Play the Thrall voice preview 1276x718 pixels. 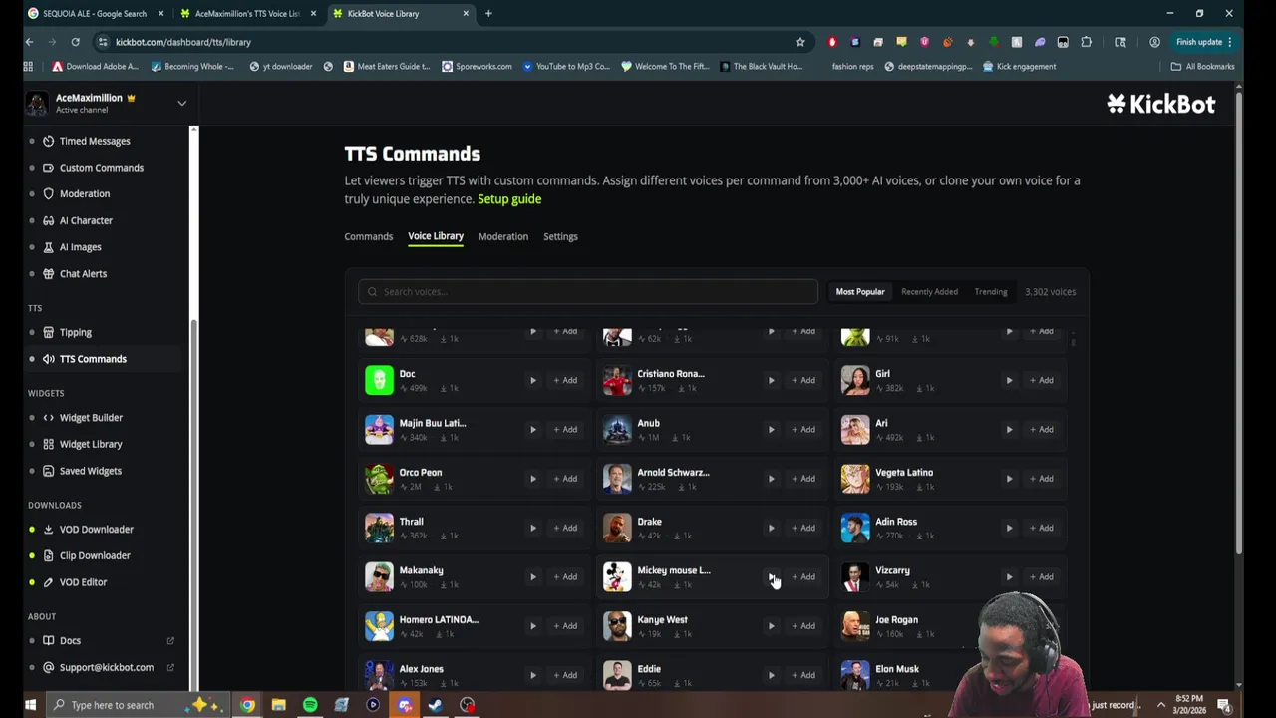[x=532, y=528]
